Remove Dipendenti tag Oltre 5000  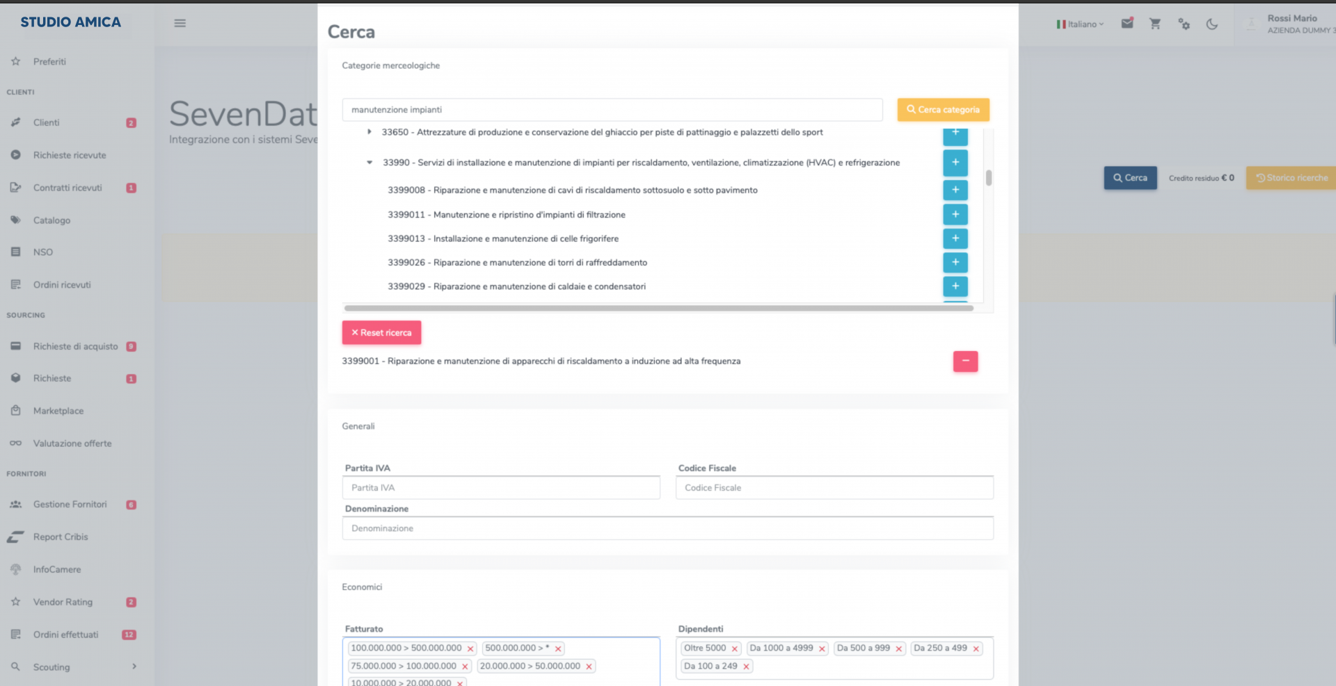(x=734, y=648)
